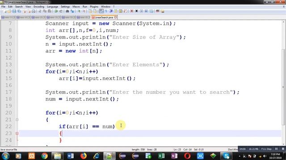The image size is (286, 160).
Task: Click the Save recorded macro icon
Action: [151, 11]
